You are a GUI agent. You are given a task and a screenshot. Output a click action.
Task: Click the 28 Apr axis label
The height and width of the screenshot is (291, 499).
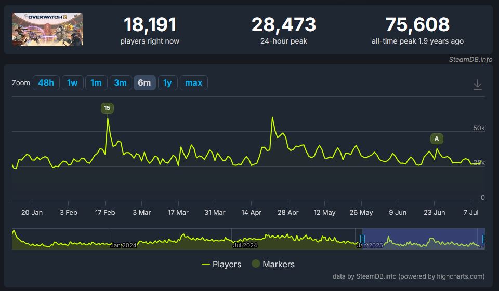pos(288,213)
